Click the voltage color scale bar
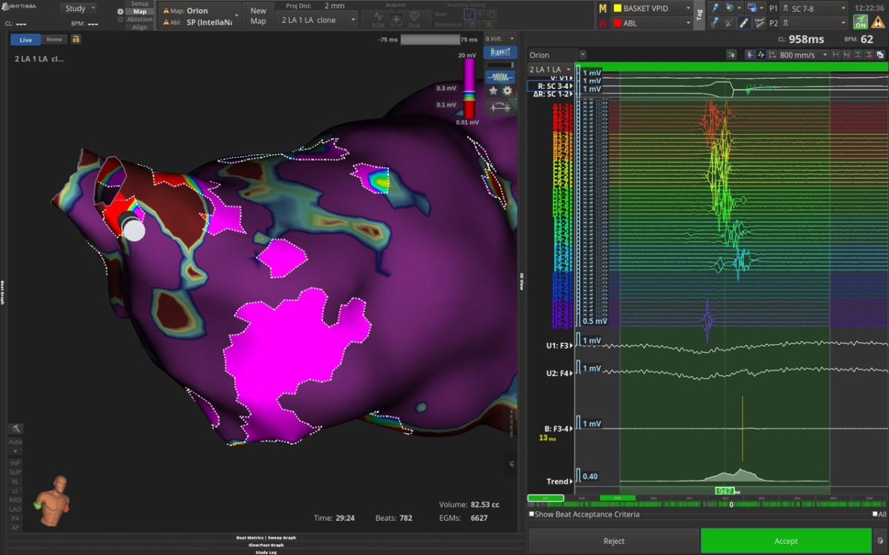Viewport: 889px width, 555px height. pos(469,87)
